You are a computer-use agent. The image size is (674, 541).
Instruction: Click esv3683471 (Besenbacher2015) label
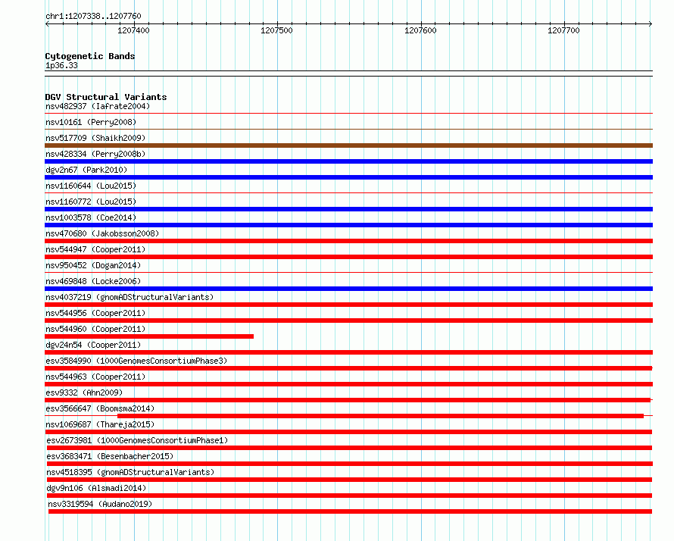(x=110, y=456)
